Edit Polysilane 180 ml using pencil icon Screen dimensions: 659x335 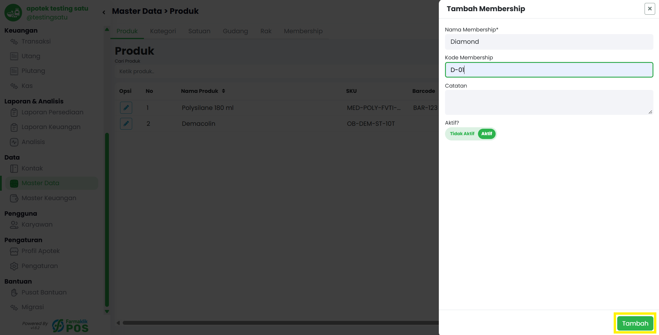126,108
